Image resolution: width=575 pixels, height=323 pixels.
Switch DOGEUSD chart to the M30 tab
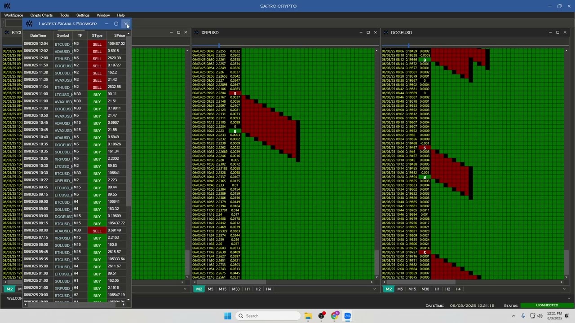pyautogui.click(x=425, y=289)
